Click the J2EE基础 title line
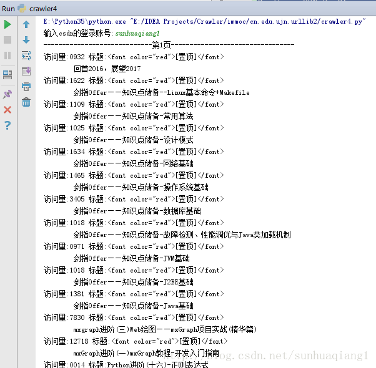The height and width of the screenshot is (368, 376). (133, 282)
